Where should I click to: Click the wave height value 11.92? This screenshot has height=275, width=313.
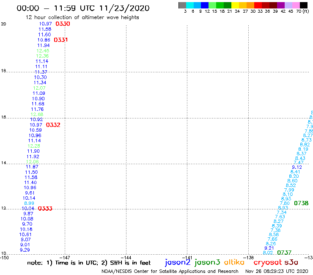[x=33, y=157]
